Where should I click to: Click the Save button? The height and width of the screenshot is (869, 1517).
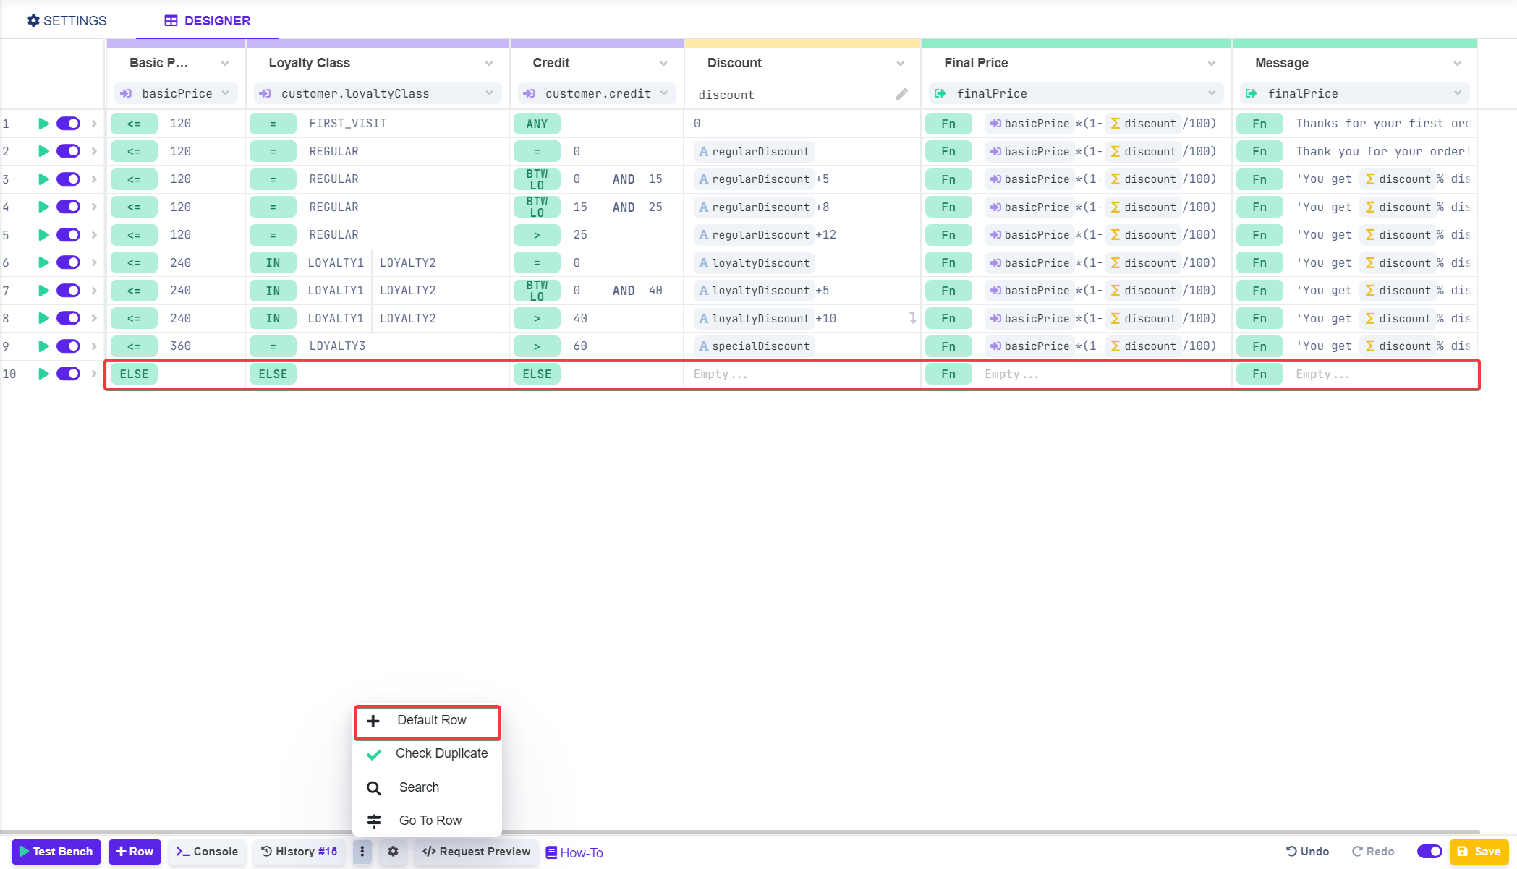1479,852
